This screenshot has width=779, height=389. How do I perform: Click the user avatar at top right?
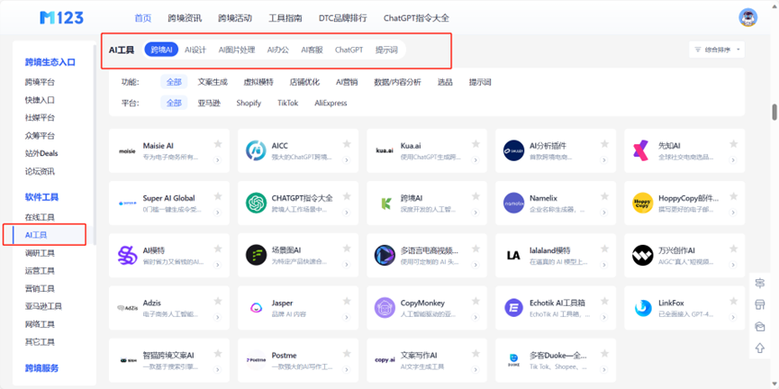pos(748,18)
